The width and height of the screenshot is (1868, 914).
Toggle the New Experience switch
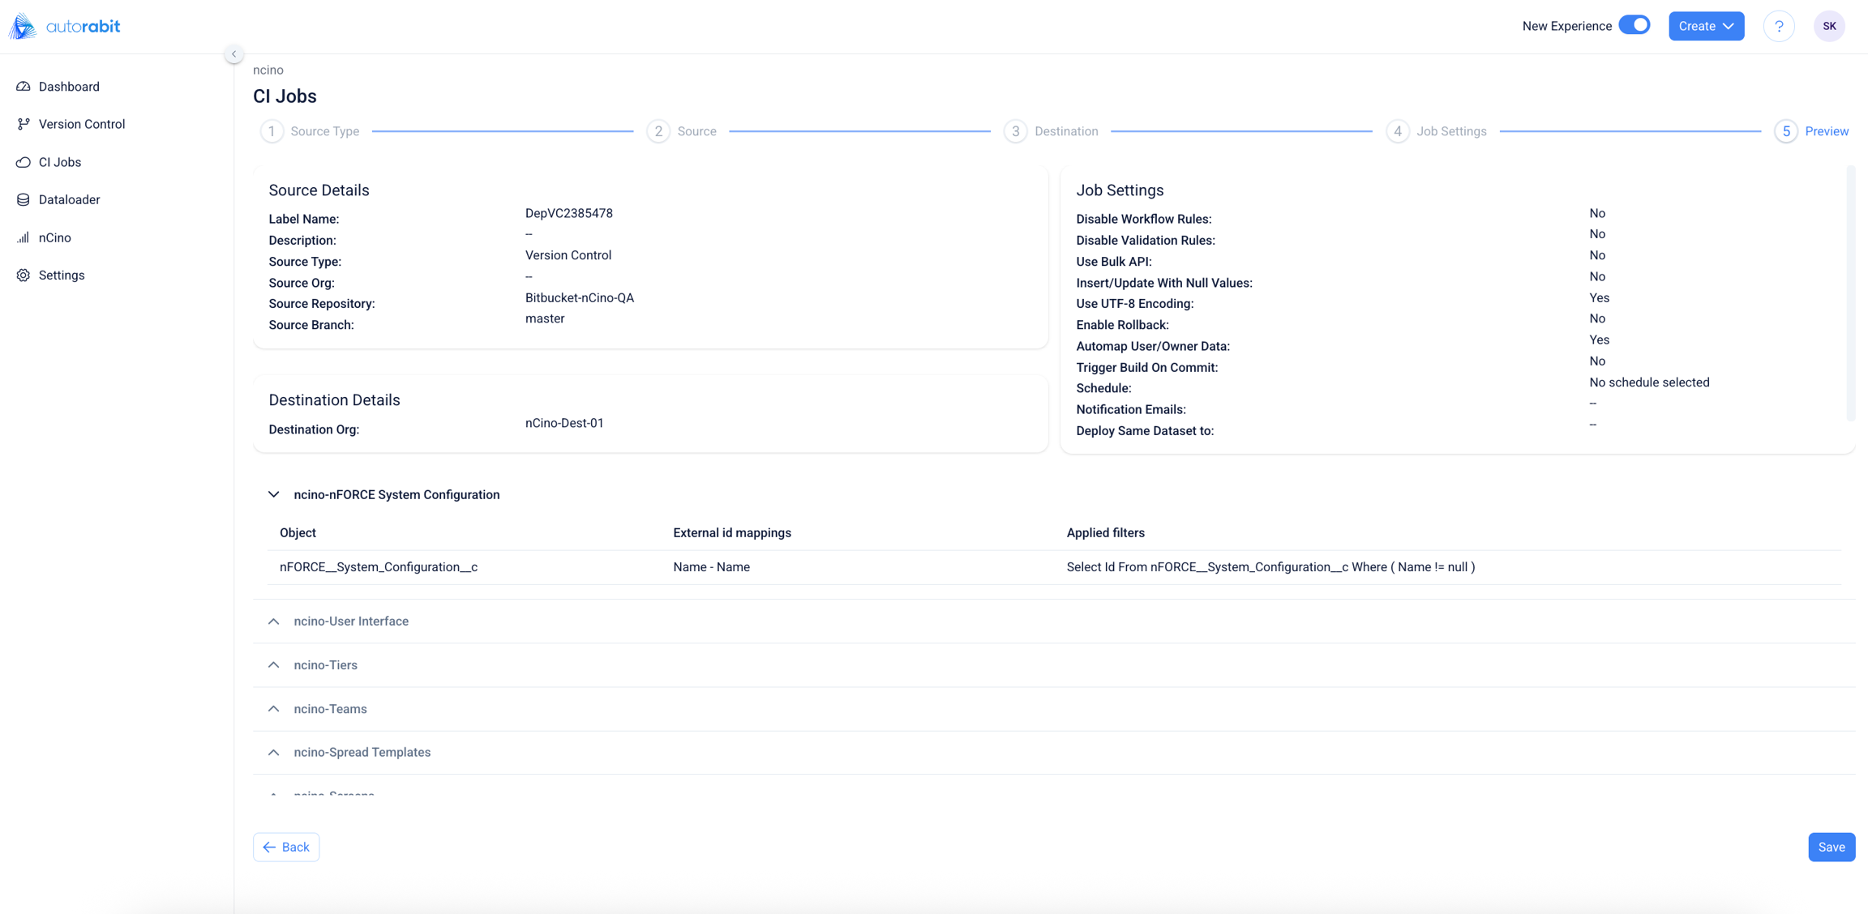[x=1634, y=25]
